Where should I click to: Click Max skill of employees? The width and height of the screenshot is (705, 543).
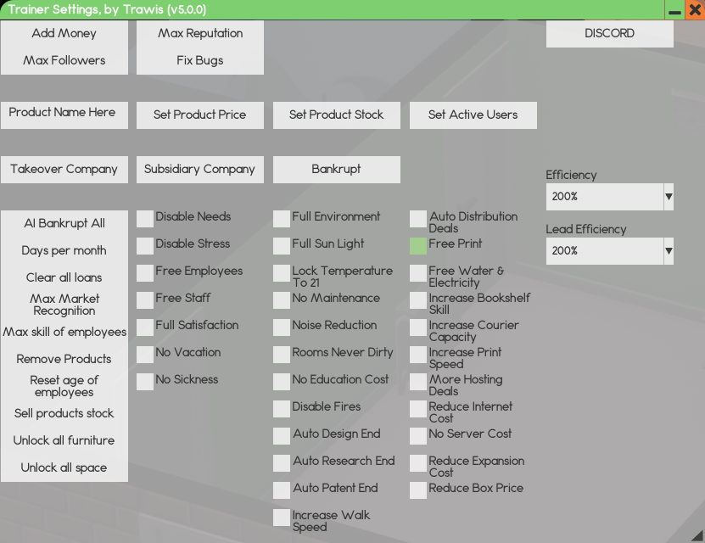64,332
